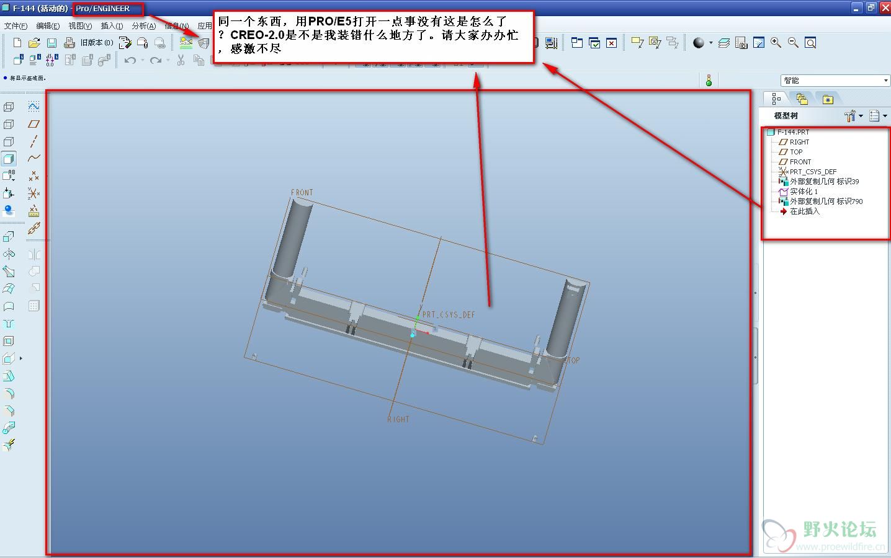Image resolution: width=891 pixels, height=558 pixels.
Task: Open the 插入(I) menu
Action: [x=112, y=26]
